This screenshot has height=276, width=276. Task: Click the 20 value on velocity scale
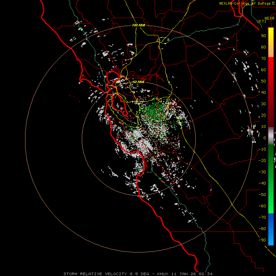(x=263, y=115)
